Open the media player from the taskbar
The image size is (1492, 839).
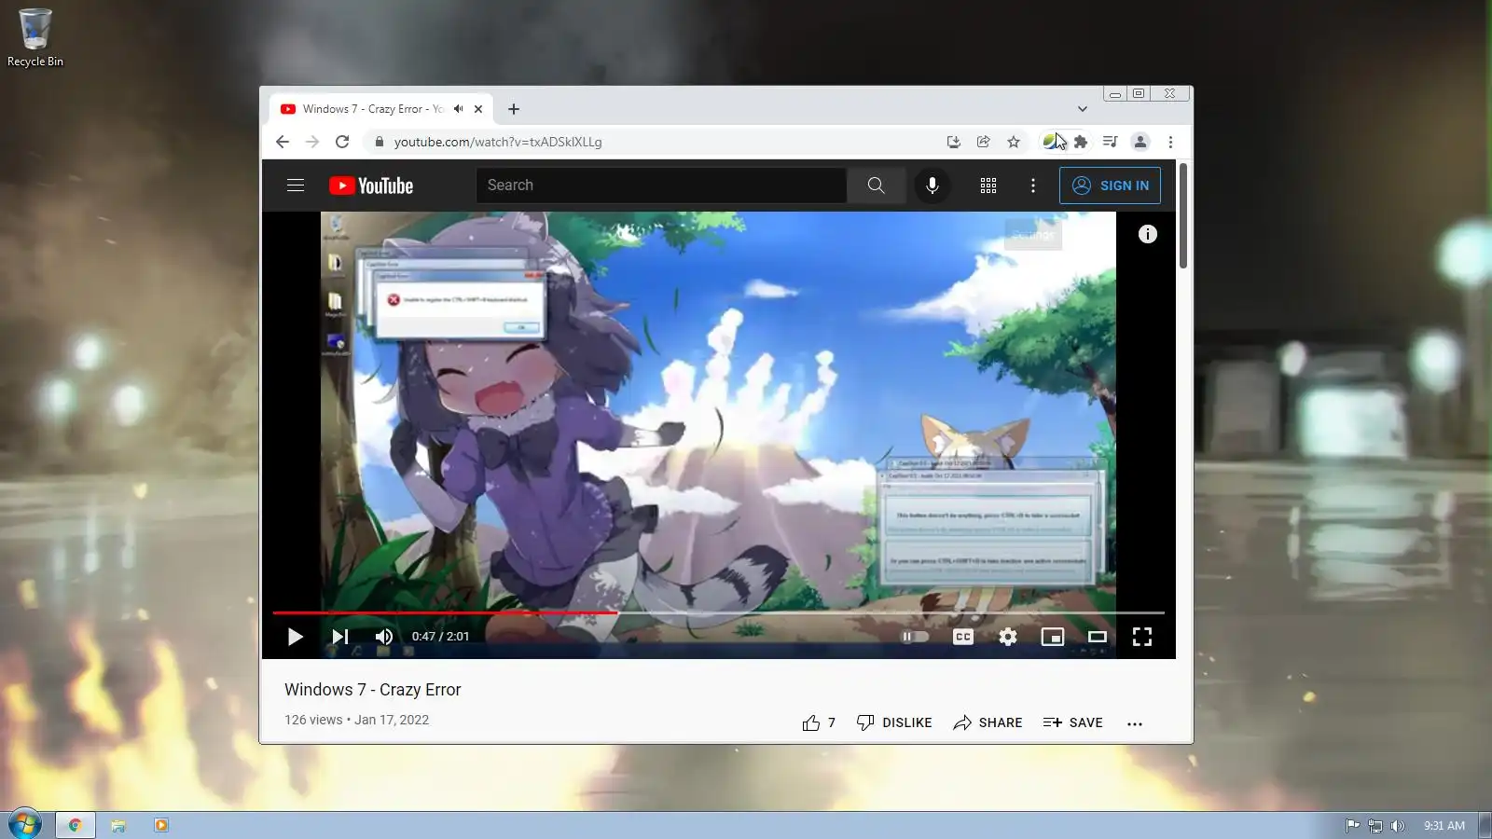161,825
